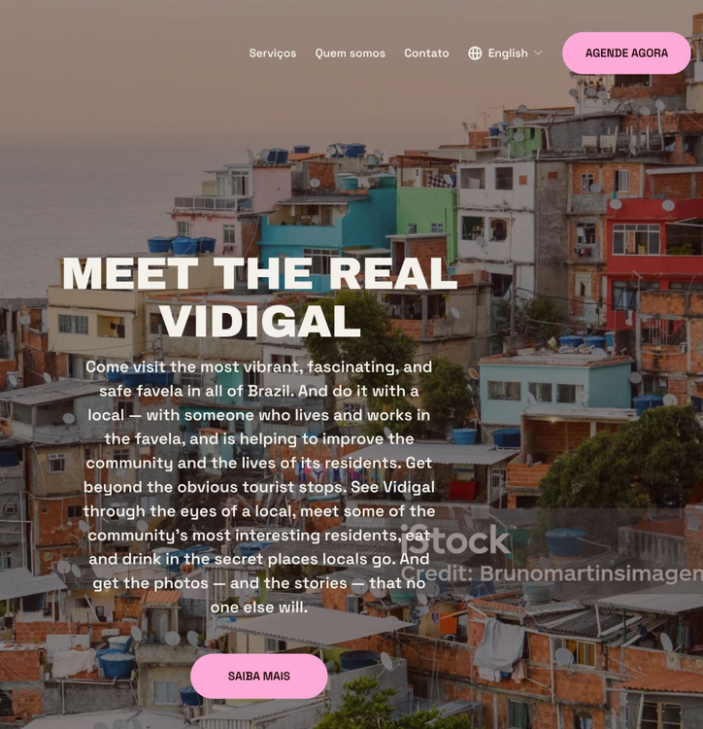
Task: Go to the Quem somos page
Action: click(351, 53)
